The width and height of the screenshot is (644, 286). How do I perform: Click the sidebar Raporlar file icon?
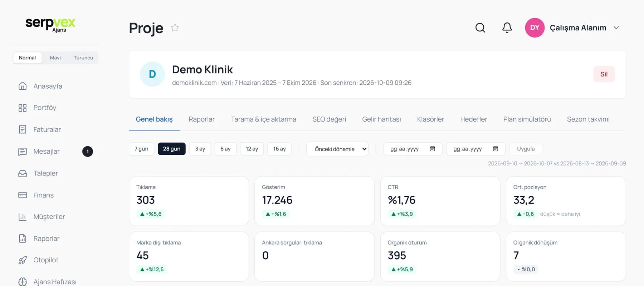pos(23,238)
